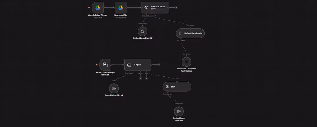The width and height of the screenshot is (317, 127).
Task: Add node after Pinecone Vector Store output
Action: coord(176,7)
